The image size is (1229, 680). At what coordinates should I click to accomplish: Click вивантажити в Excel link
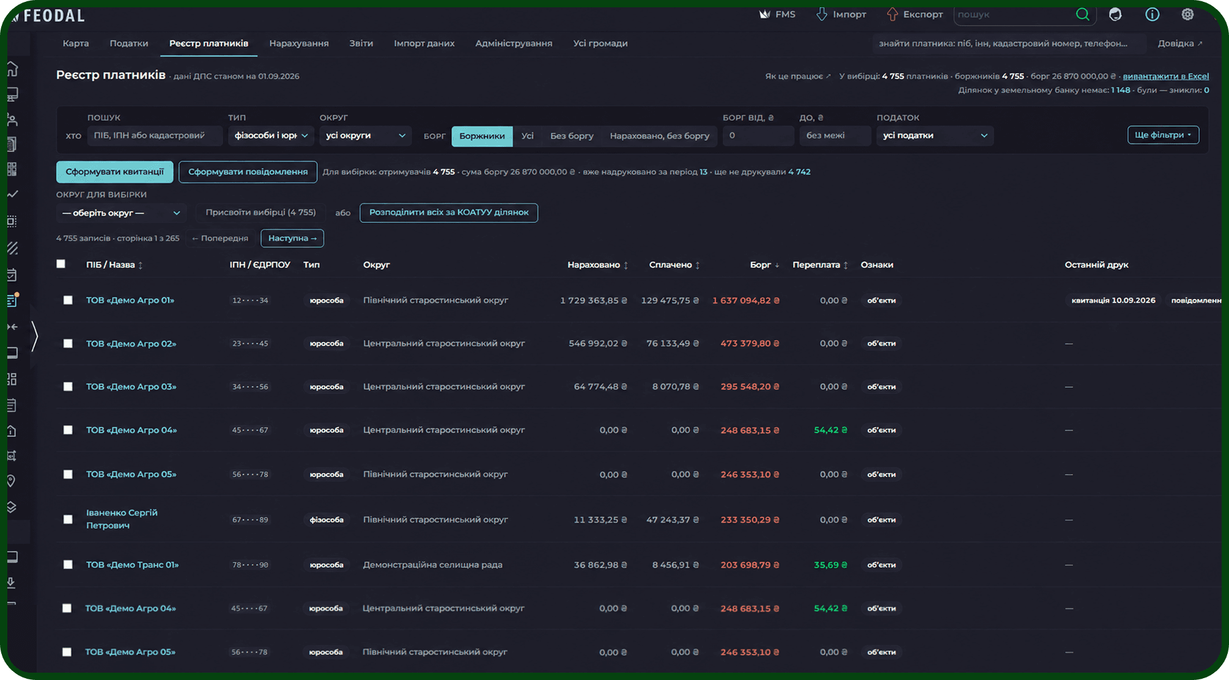(x=1166, y=76)
